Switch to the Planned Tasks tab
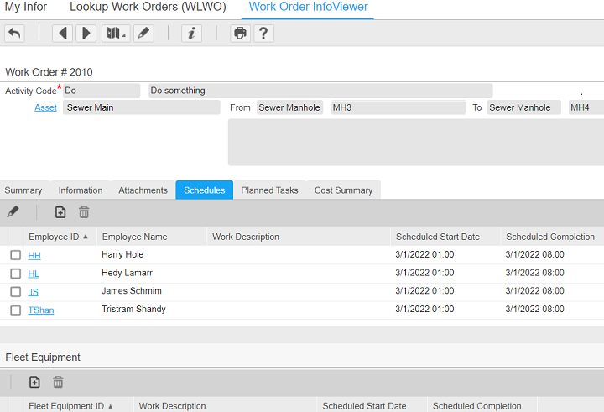The height and width of the screenshot is (412, 604). pyautogui.click(x=269, y=190)
